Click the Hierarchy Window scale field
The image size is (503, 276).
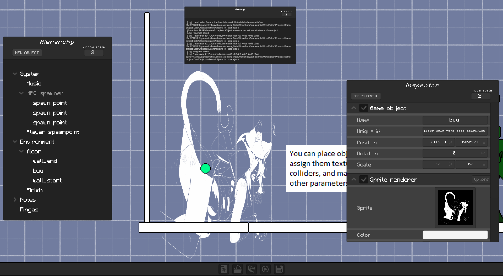point(94,53)
